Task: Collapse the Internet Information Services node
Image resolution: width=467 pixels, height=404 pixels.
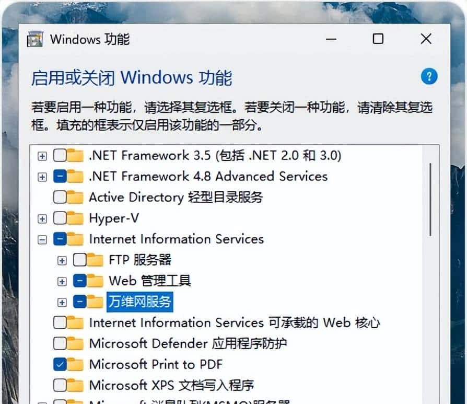Action: (42, 239)
